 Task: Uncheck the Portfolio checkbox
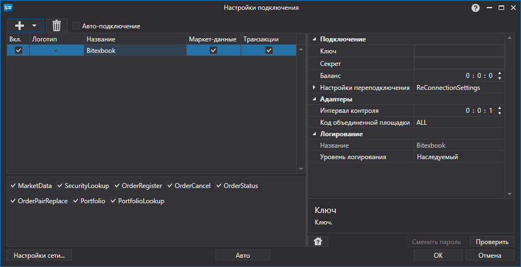pyautogui.click(x=76, y=201)
